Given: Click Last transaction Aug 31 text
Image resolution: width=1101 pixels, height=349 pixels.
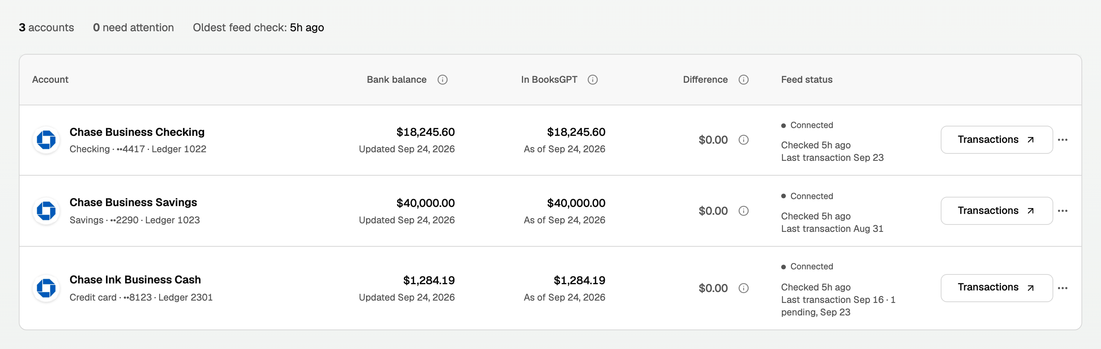Looking at the screenshot, I should coord(832,229).
